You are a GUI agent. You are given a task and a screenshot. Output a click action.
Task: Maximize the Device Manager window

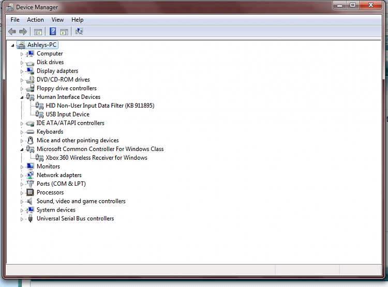click(353, 5)
